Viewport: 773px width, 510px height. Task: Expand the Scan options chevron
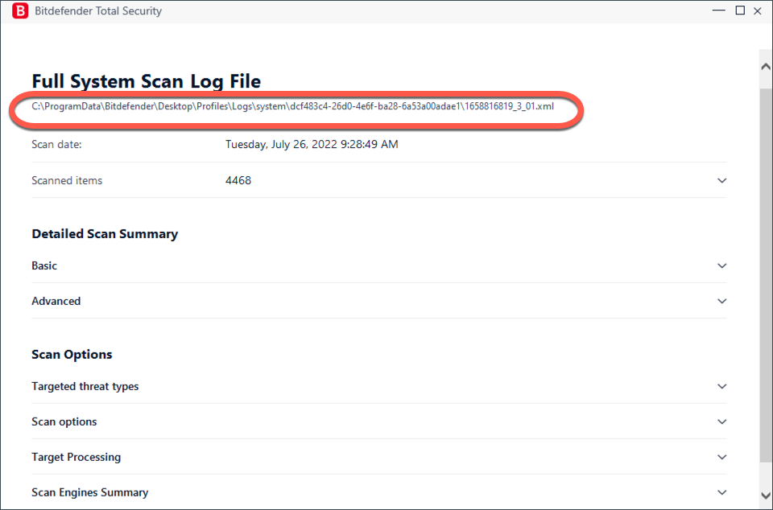click(721, 422)
